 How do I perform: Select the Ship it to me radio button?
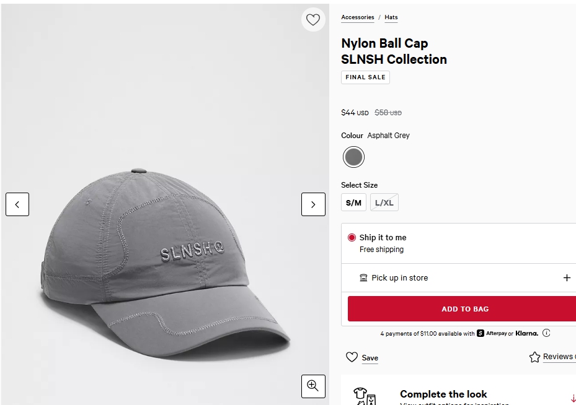[x=352, y=237]
